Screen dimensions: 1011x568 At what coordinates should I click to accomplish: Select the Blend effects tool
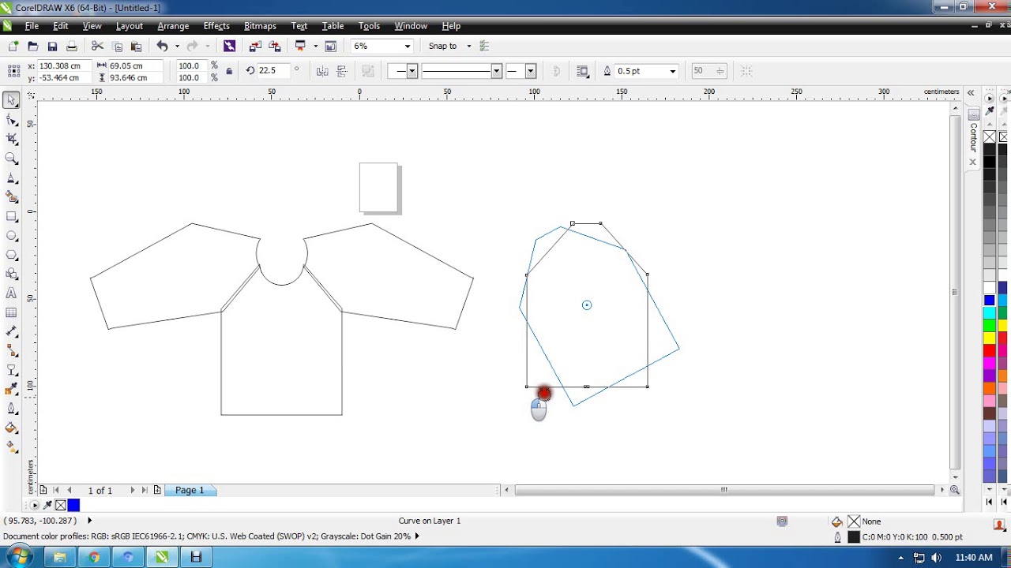12,371
